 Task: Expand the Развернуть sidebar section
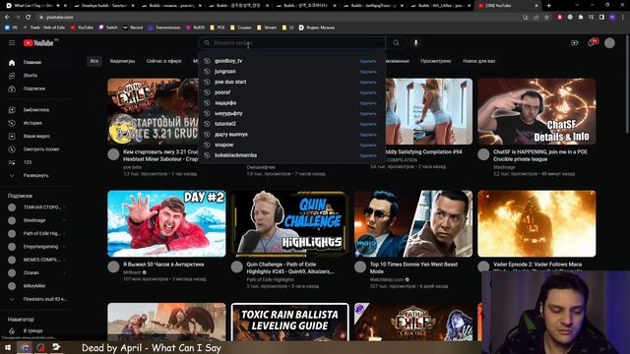pyautogui.click(x=36, y=175)
